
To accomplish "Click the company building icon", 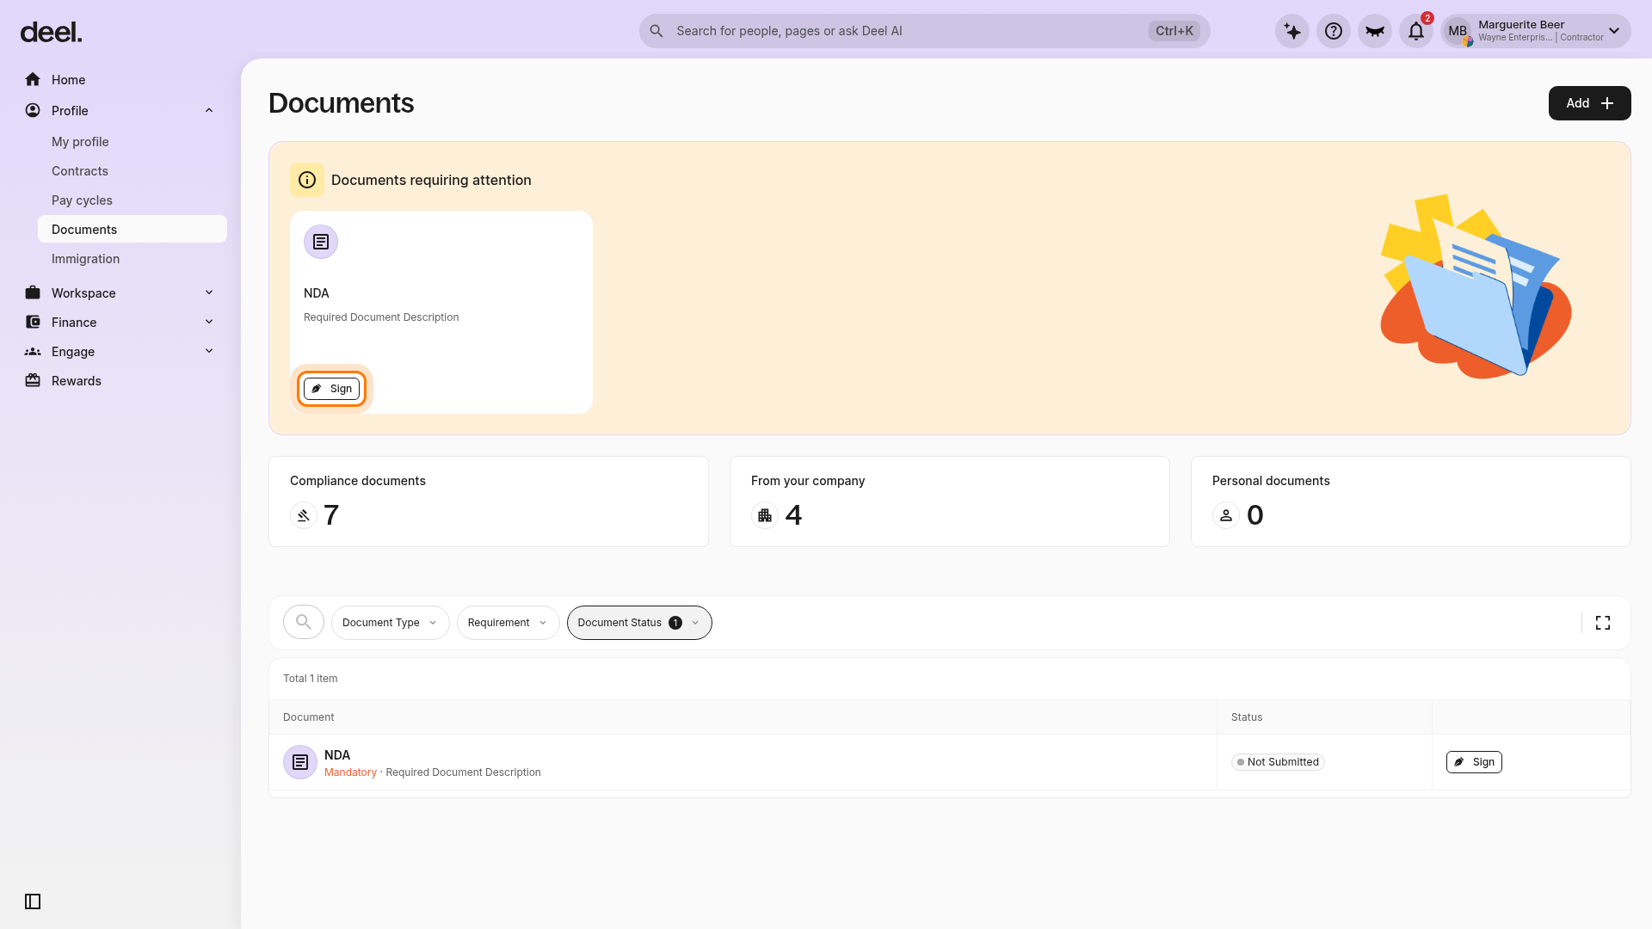I will [x=765, y=515].
